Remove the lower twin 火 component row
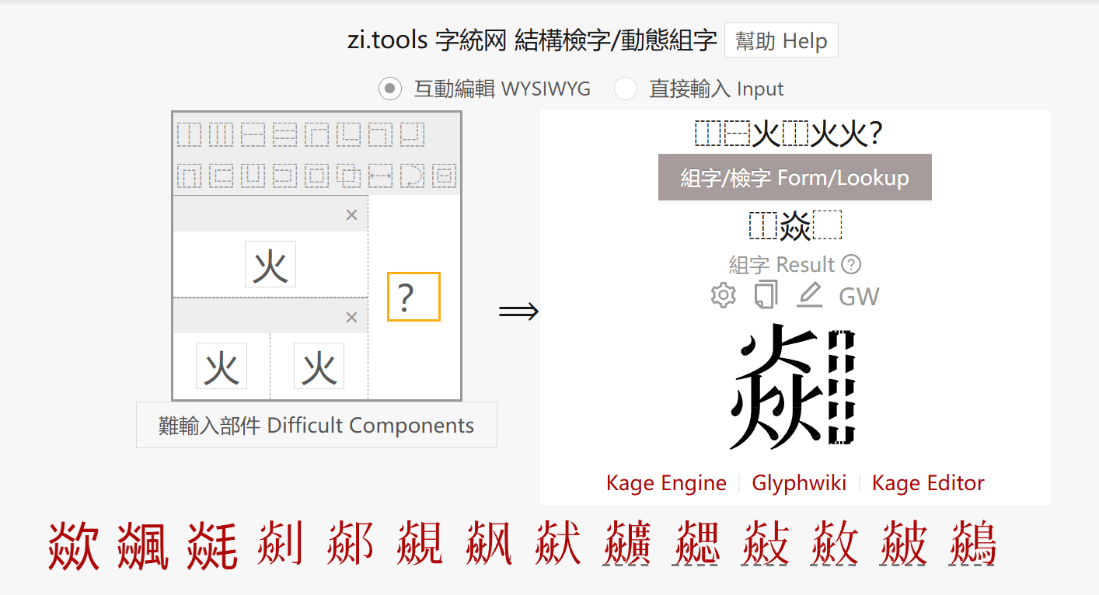This screenshot has height=595, width=1099. tap(351, 316)
